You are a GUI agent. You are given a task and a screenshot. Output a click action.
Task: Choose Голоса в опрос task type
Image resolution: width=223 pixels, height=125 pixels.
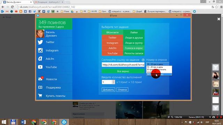[134, 48]
